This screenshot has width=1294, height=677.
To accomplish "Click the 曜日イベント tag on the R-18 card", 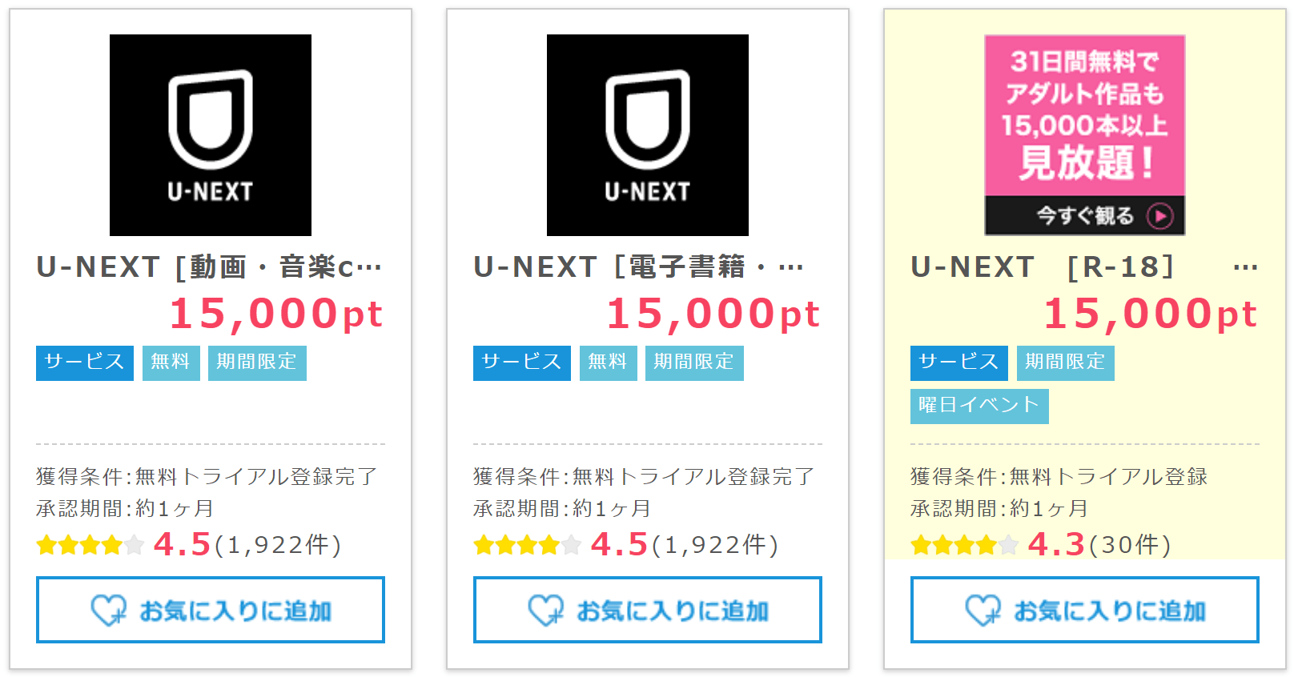I will click(979, 406).
